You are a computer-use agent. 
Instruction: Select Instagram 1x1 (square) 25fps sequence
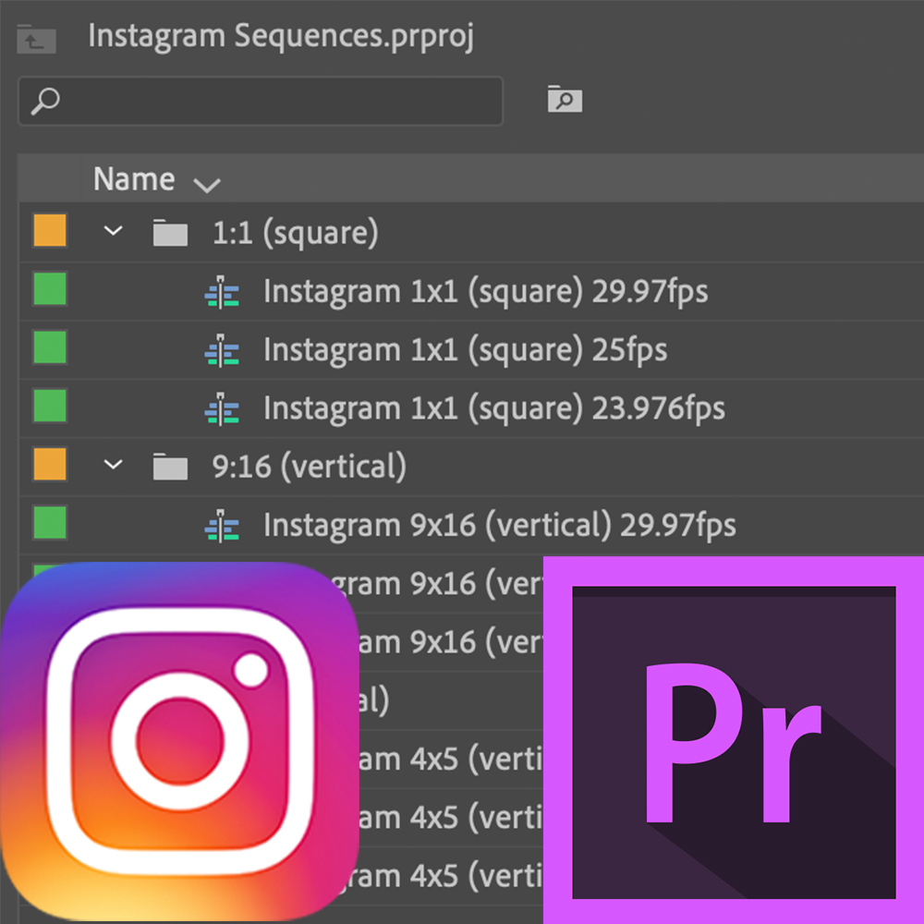[x=465, y=350]
